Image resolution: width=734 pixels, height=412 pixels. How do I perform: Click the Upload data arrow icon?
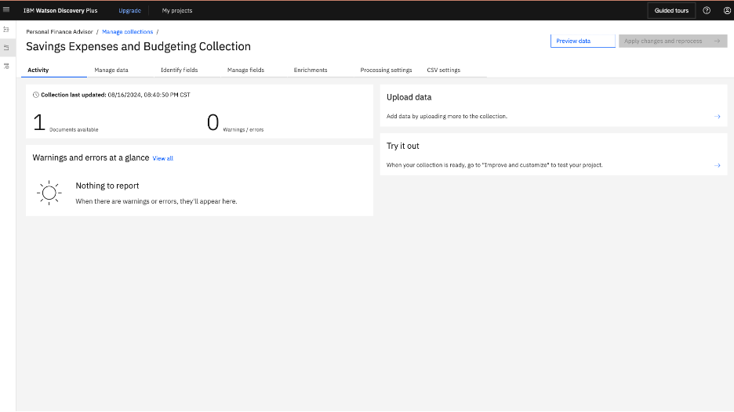click(718, 117)
